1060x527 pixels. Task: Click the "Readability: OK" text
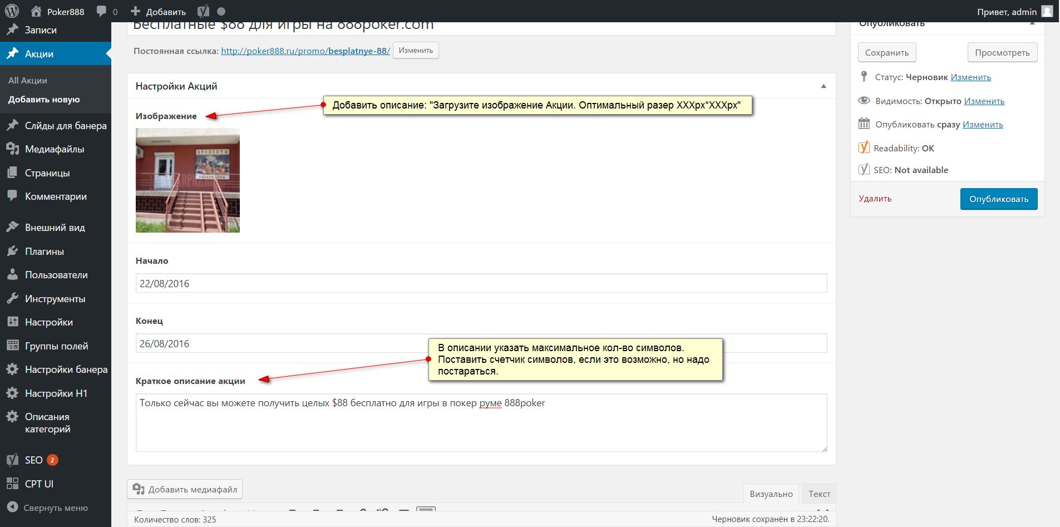tap(904, 148)
